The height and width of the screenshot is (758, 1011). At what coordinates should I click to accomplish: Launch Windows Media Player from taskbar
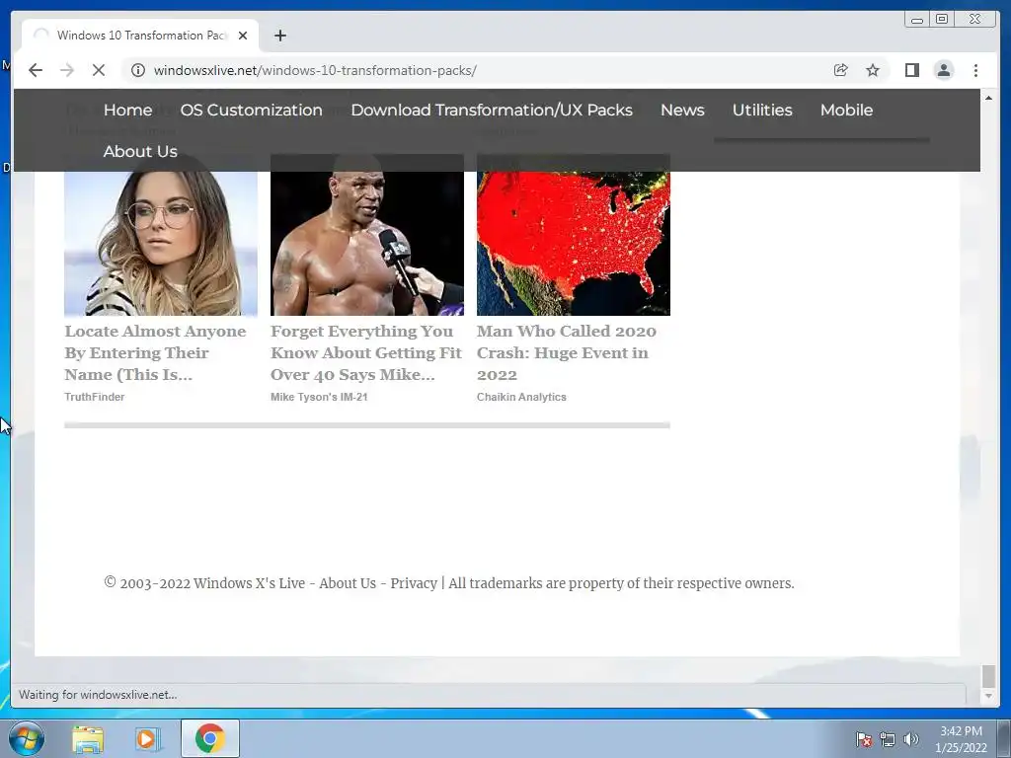point(147,738)
